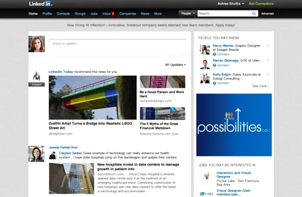The width and height of the screenshot is (302, 197).
Task: Click the LinkedIn Today flame icon
Action: point(37,77)
